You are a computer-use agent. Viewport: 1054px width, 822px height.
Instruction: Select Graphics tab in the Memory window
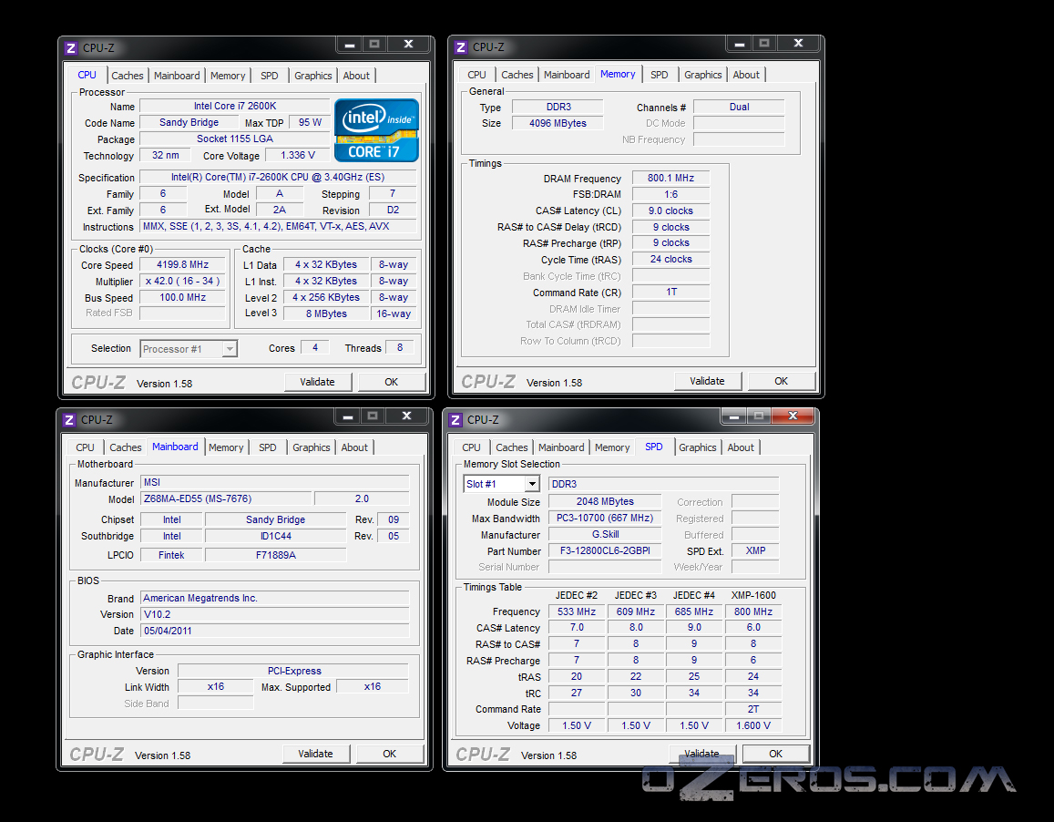pyautogui.click(x=703, y=75)
